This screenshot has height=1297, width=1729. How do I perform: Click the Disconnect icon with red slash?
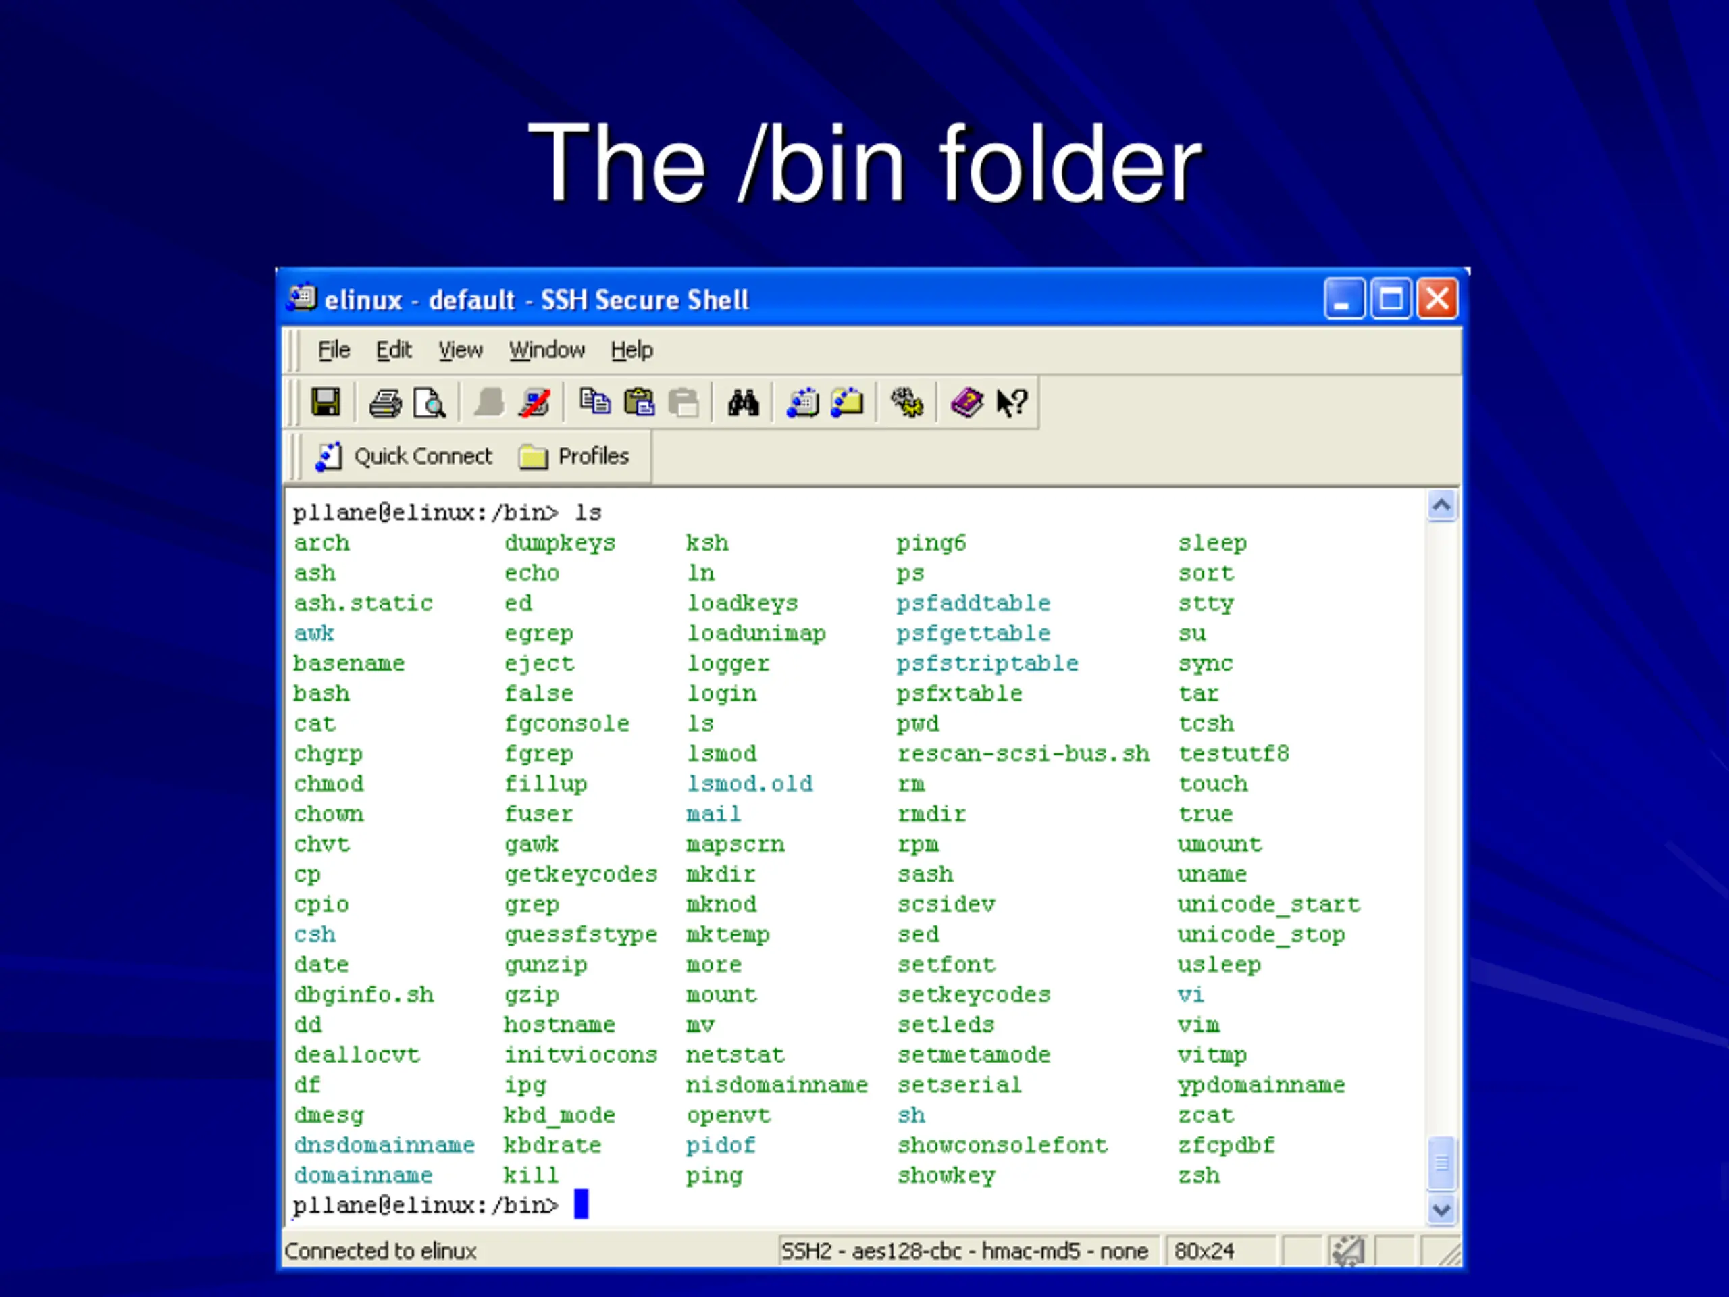click(x=535, y=403)
